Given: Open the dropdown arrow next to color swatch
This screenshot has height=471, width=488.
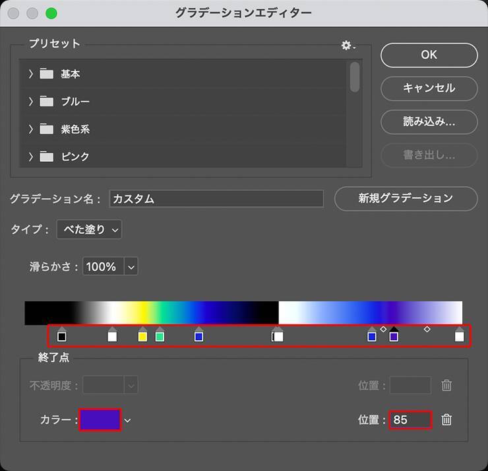Looking at the screenshot, I should click(x=128, y=420).
